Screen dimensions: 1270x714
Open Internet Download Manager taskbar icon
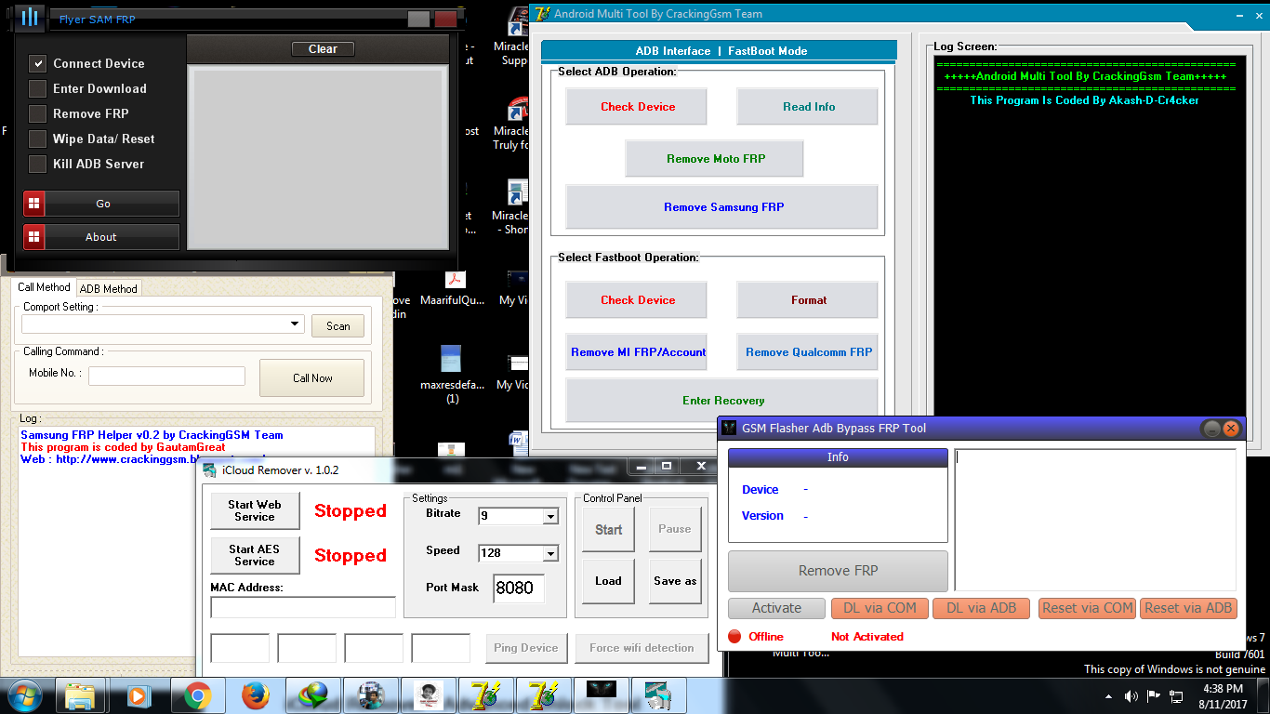[x=312, y=695]
